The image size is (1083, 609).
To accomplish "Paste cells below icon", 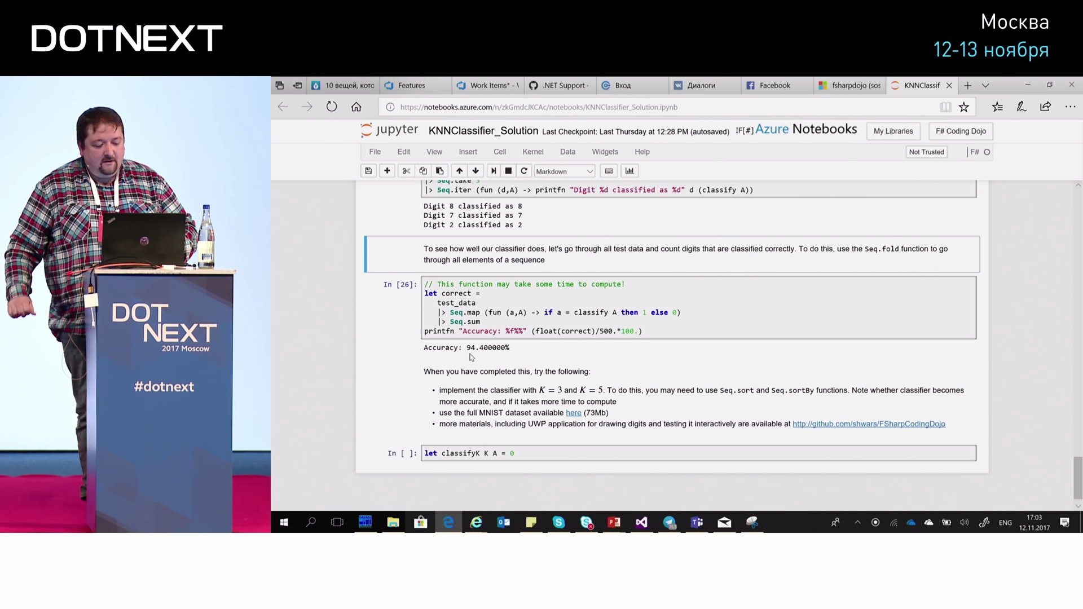I will [440, 171].
